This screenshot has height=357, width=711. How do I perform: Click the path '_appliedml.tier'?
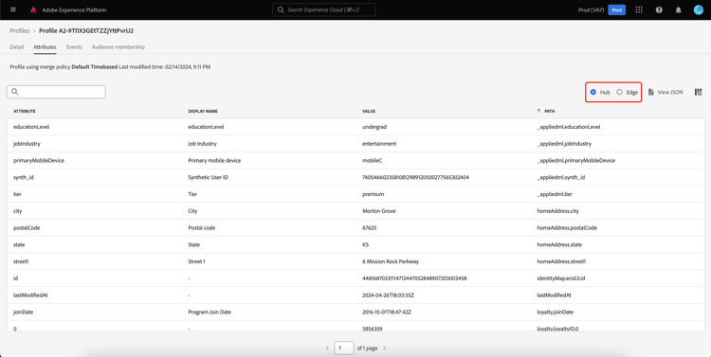556,194
